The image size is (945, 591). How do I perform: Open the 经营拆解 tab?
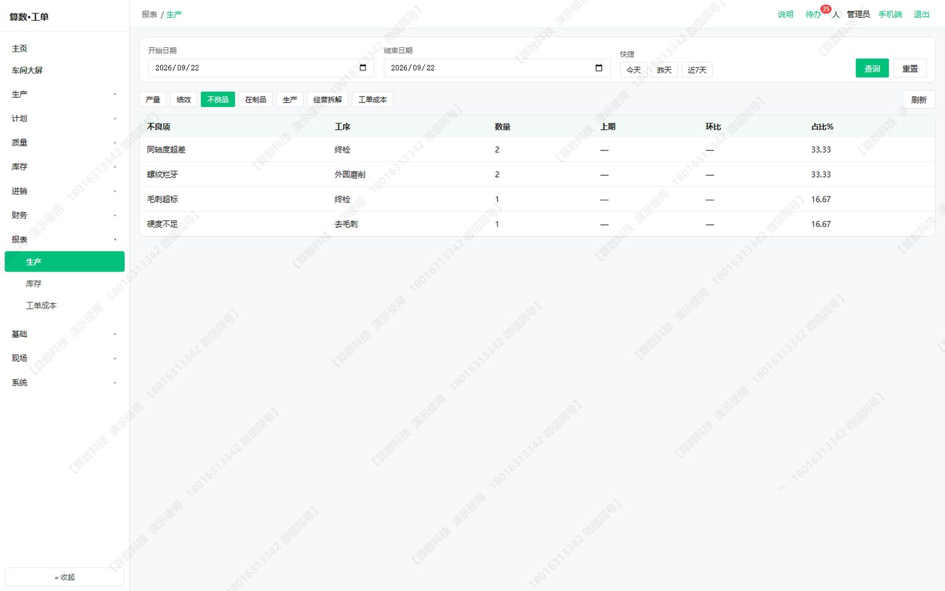coord(328,100)
